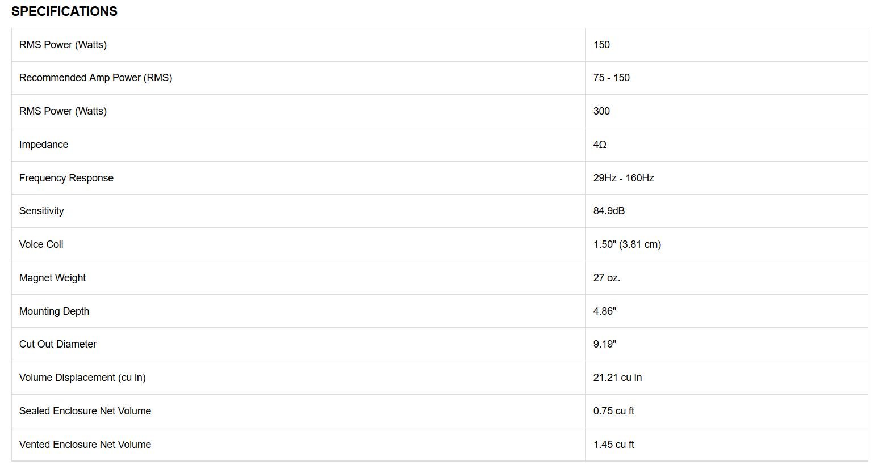
Task: Select the Frequency Response label
Action: (x=66, y=178)
